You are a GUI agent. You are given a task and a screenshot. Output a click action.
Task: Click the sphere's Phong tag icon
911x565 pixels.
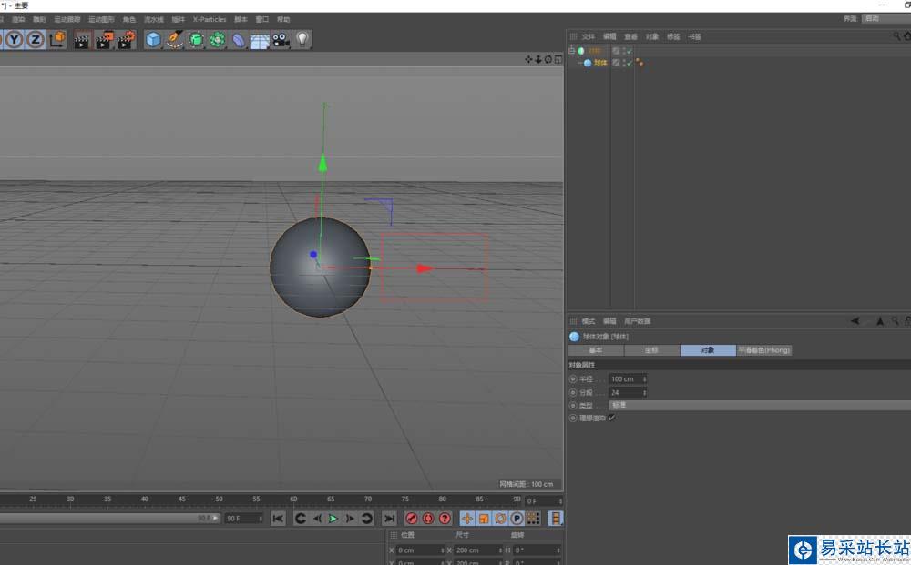(x=640, y=62)
